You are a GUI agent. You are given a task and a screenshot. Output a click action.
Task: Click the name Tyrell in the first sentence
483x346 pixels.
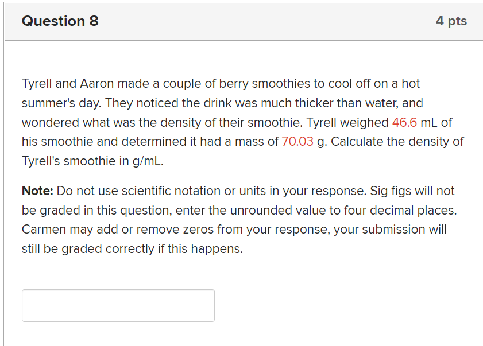click(36, 83)
